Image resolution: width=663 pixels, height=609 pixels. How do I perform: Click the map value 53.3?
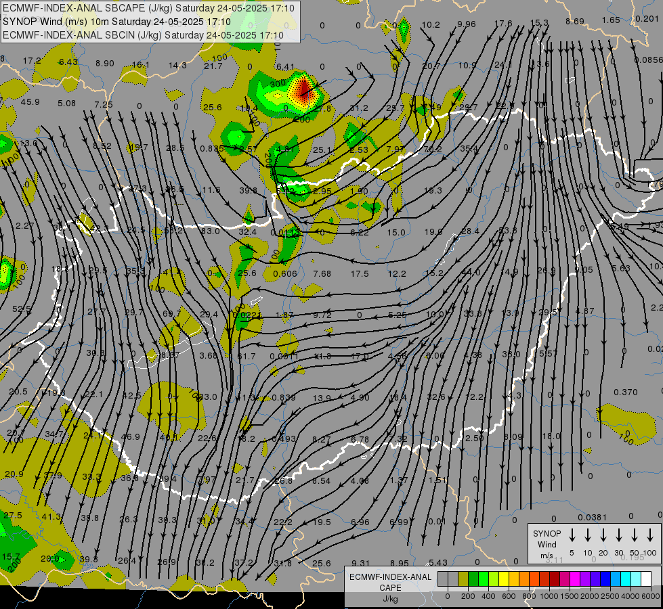[x=507, y=230]
